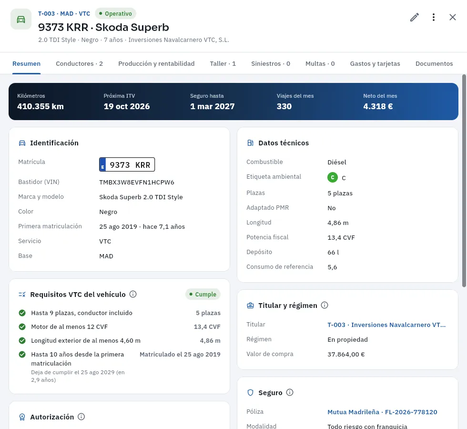Click the 410.355 km kilometers value
467x429 pixels.
41,106
